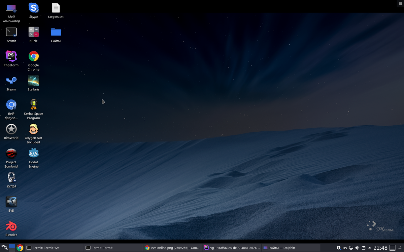This screenshot has height=252, width=404.
Task: Launch Godot Engine from desktop
Action: (34, 158)
